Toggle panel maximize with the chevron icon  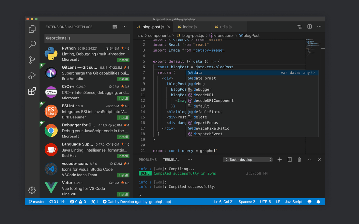(309, 159)
